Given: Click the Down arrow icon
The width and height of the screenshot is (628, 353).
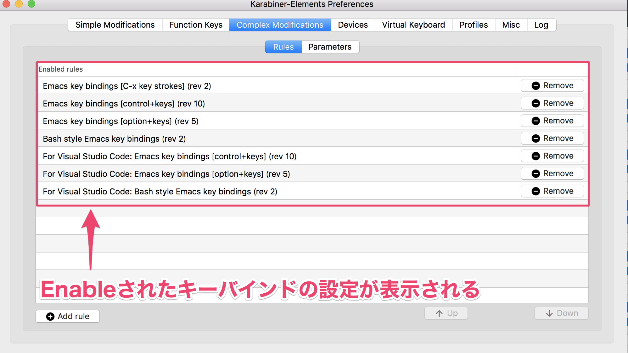Looking at the screenshot, I should pyautogui.click(x=549, y=313).
